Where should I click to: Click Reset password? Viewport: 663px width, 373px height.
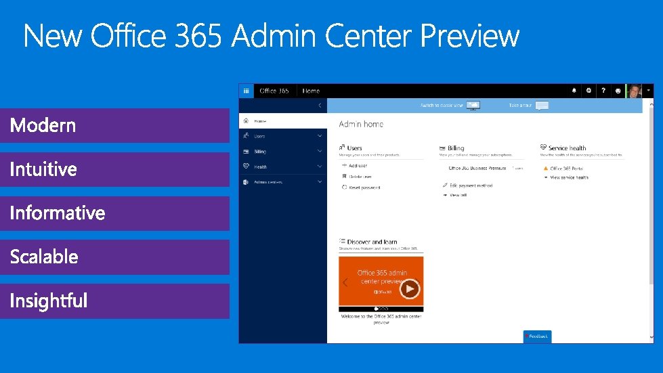point(364,188)
